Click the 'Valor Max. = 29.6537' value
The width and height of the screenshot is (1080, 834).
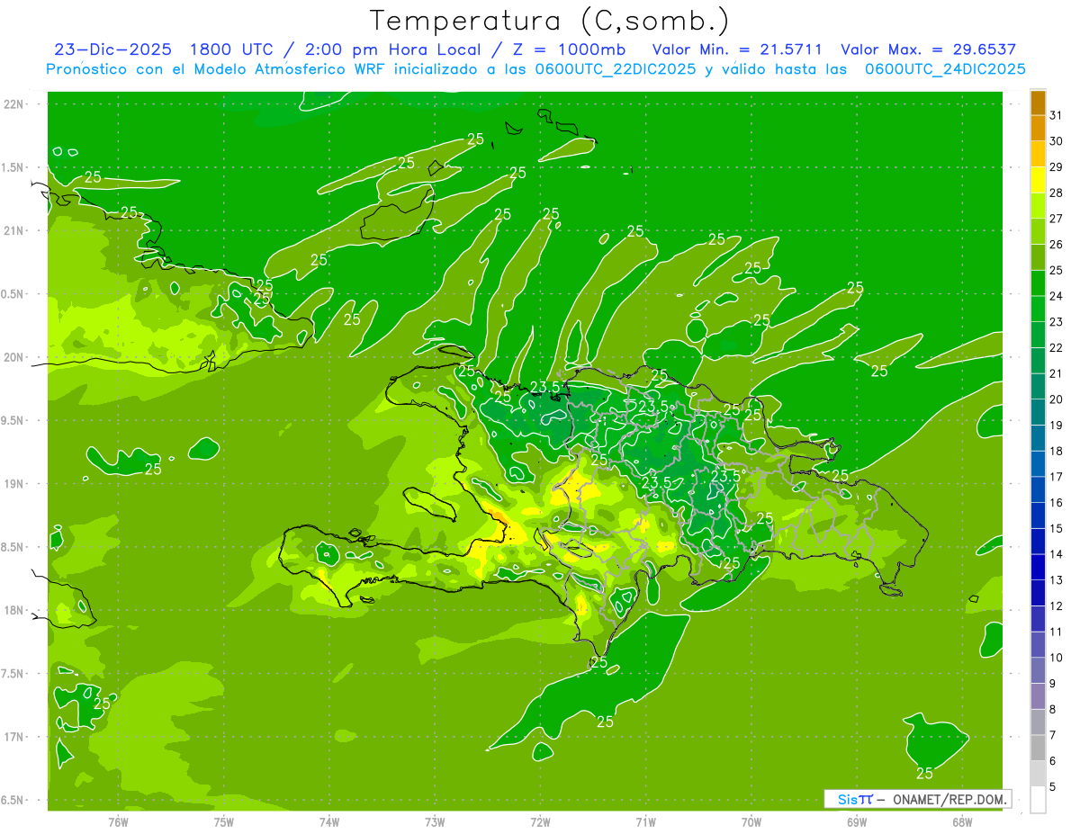tap(928, 49)
